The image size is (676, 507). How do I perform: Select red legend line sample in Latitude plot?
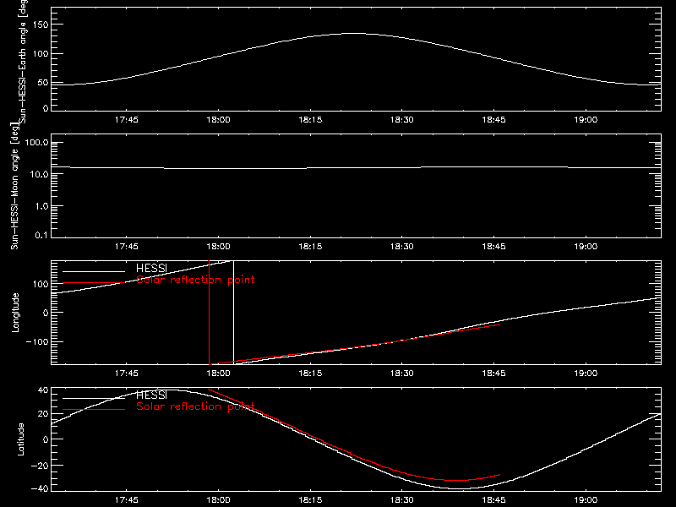(94, 409)
